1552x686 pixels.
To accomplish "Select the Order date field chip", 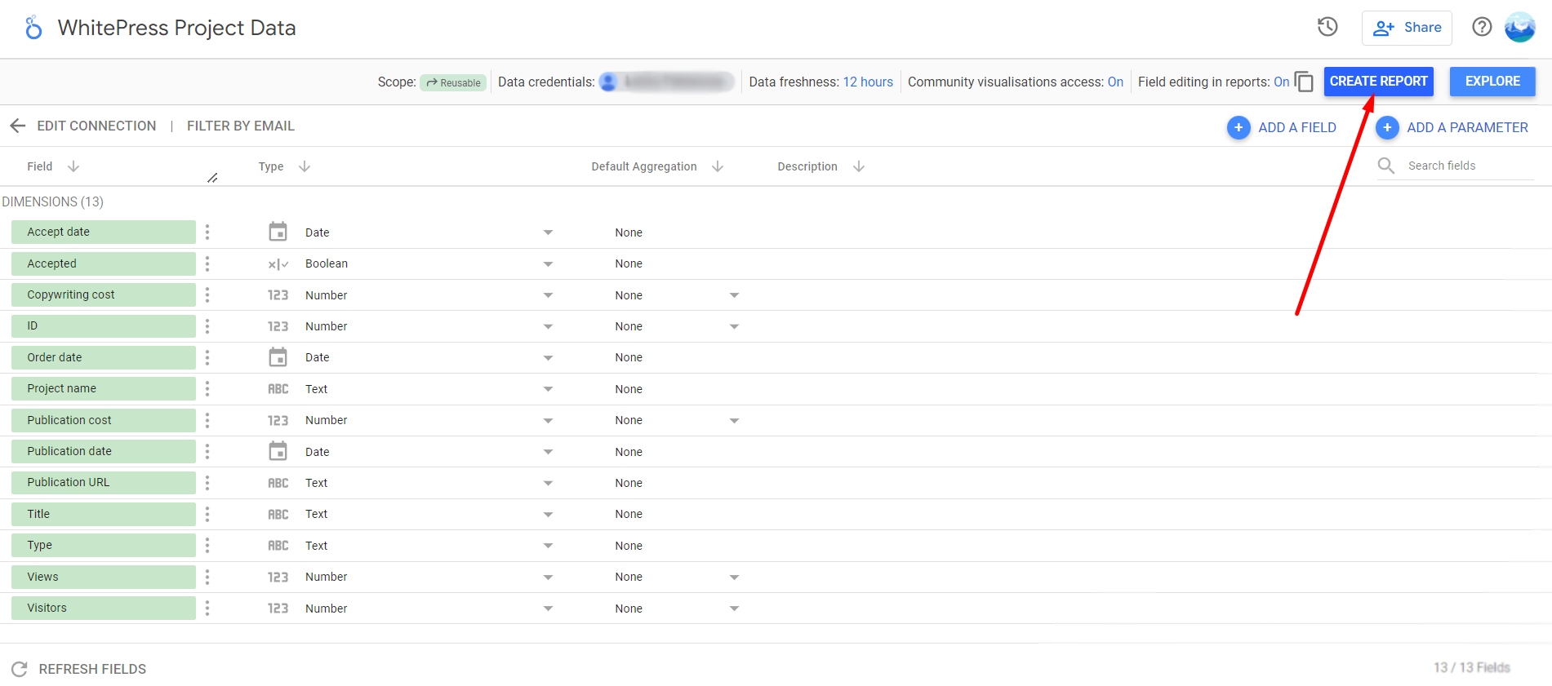I will coord(104,357).
